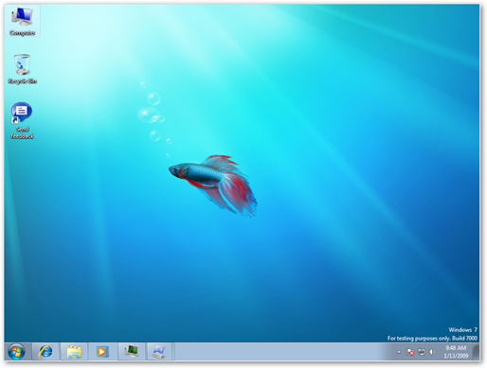Click the rightmost pinned taskbar program icon
Viewport: 487px width, 368px height.
tap(159, 351)
